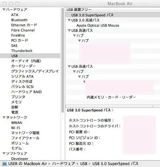Select Apple Optical USB Mouse device
This screenshot has width=160, height=167.
98,25
